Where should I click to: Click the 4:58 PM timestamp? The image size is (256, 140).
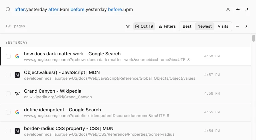click(x=212, y=56)
